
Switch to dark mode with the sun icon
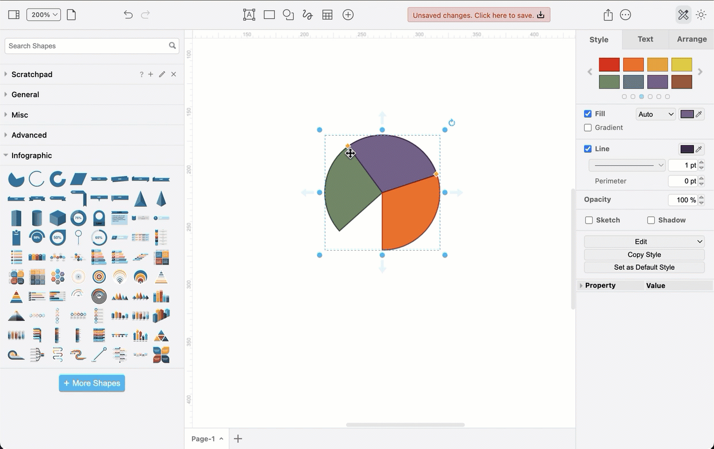[x=701, y=14]
